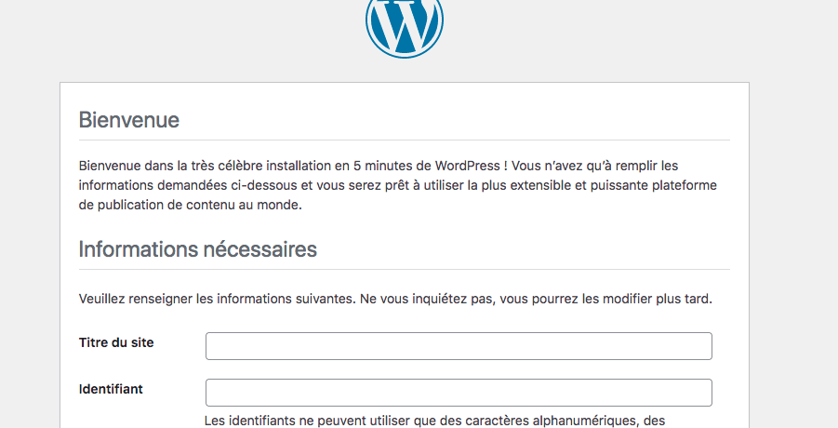This screenshot has width=838, height=428.
Task: Focus the Titre du site text field
Action: (459, 346)
